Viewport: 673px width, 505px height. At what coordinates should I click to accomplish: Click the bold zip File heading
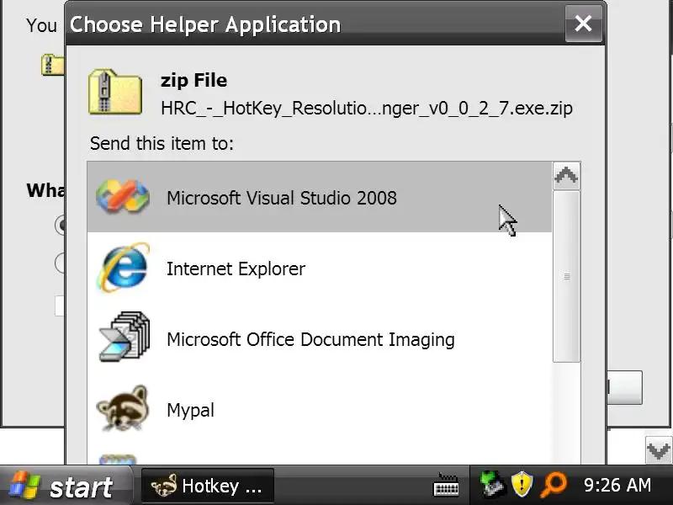(193, 80)
